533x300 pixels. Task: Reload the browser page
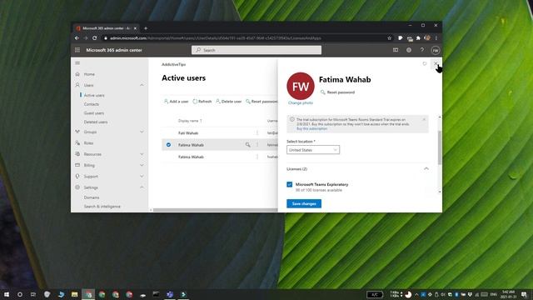[x=94, y=38]
